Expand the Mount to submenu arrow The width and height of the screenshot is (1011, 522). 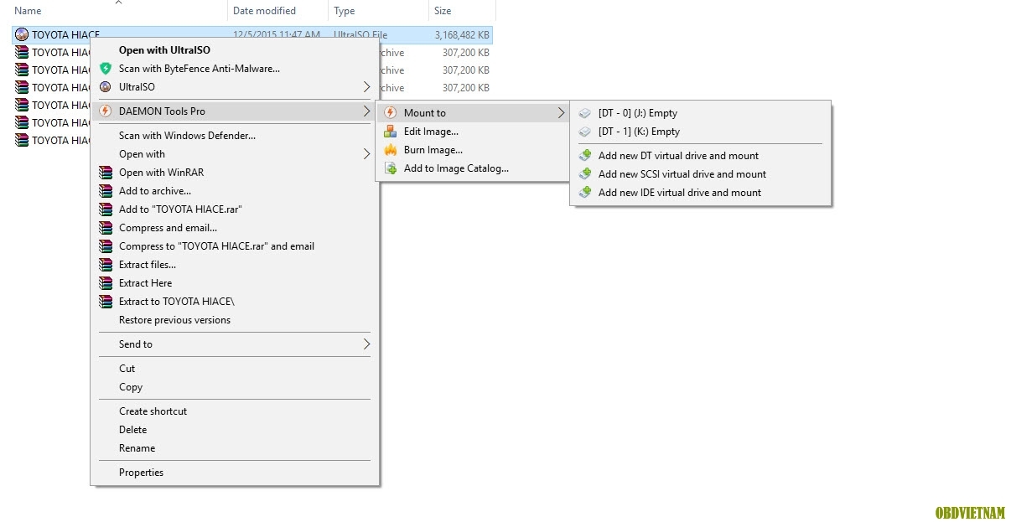[562, 113]
